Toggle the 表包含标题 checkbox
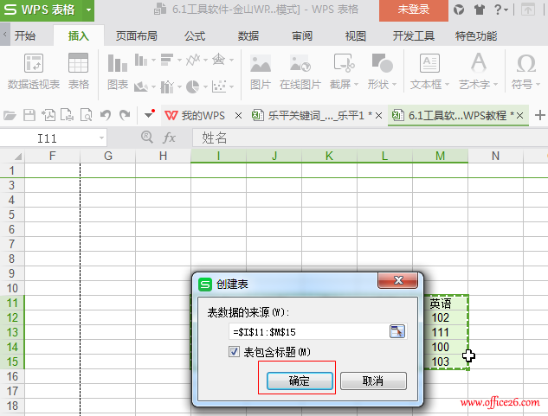 (x=235, y=352)
